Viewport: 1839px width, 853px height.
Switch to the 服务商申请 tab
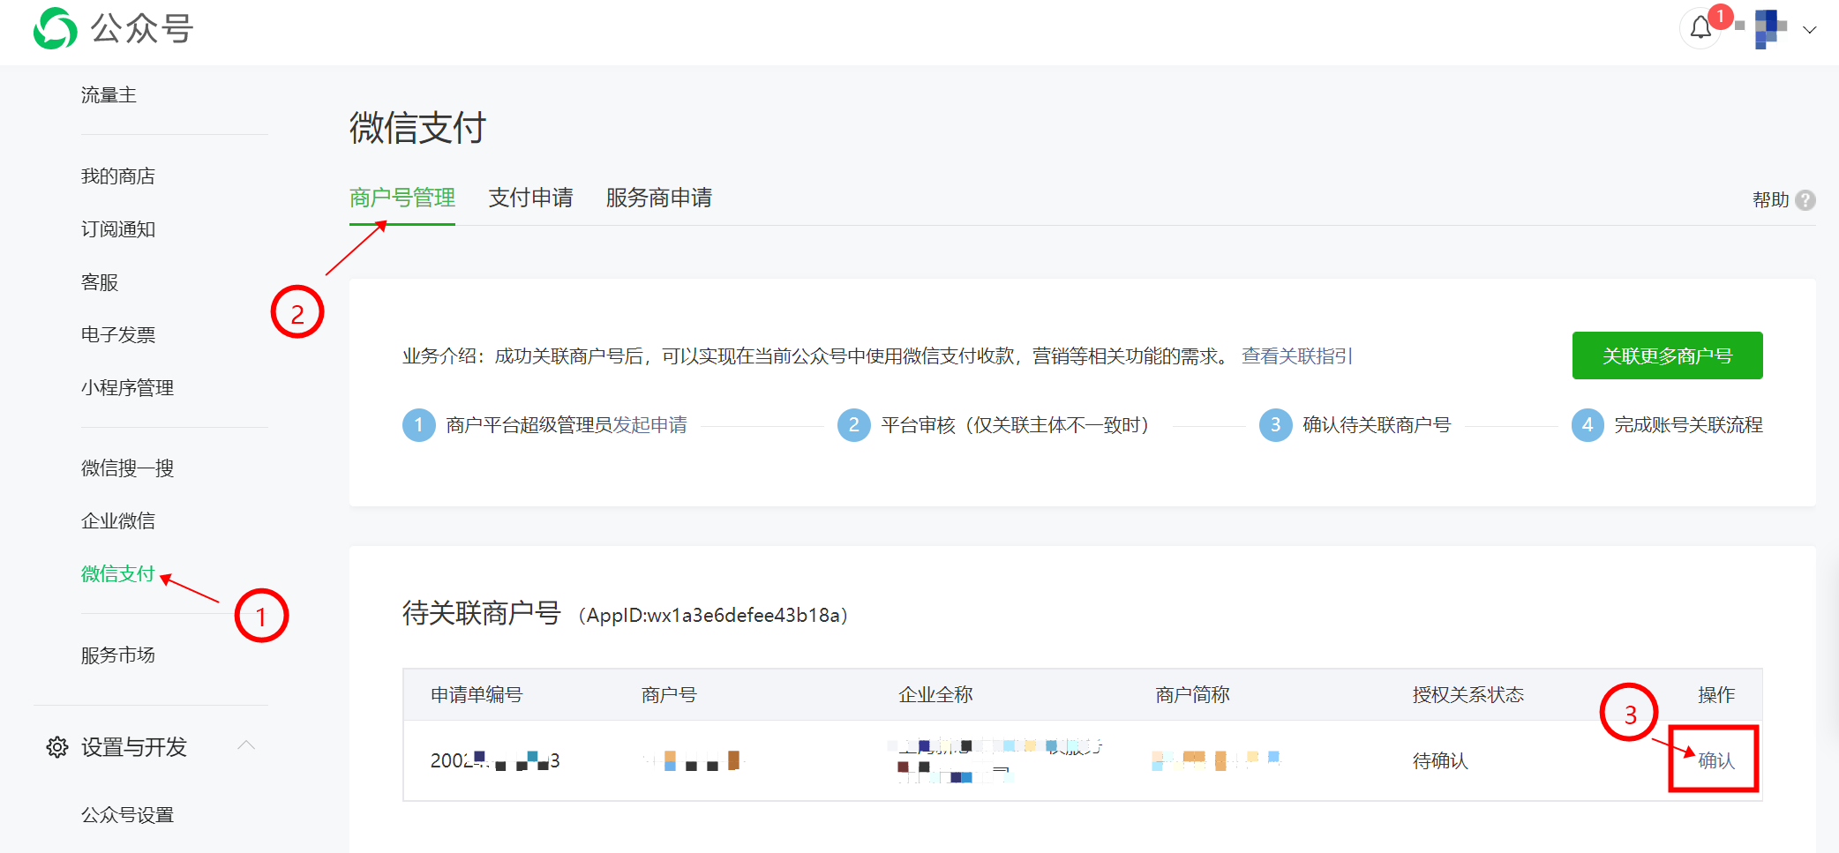[659, 198]
